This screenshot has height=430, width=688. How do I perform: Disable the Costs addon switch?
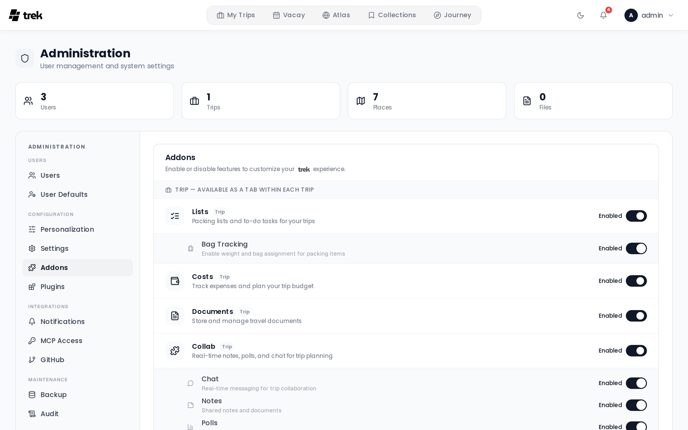point(636,281)
